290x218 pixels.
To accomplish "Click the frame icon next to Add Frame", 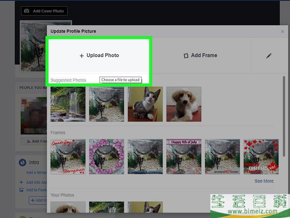I will 186,55.
